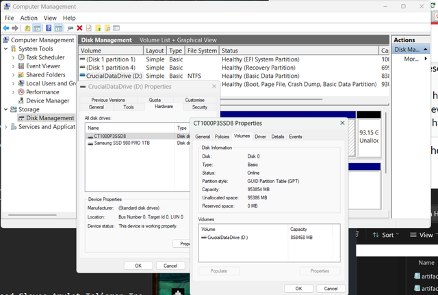Click the Disk Management tree icon
This screenshot has height=295, width=438.
coord(21,118)
